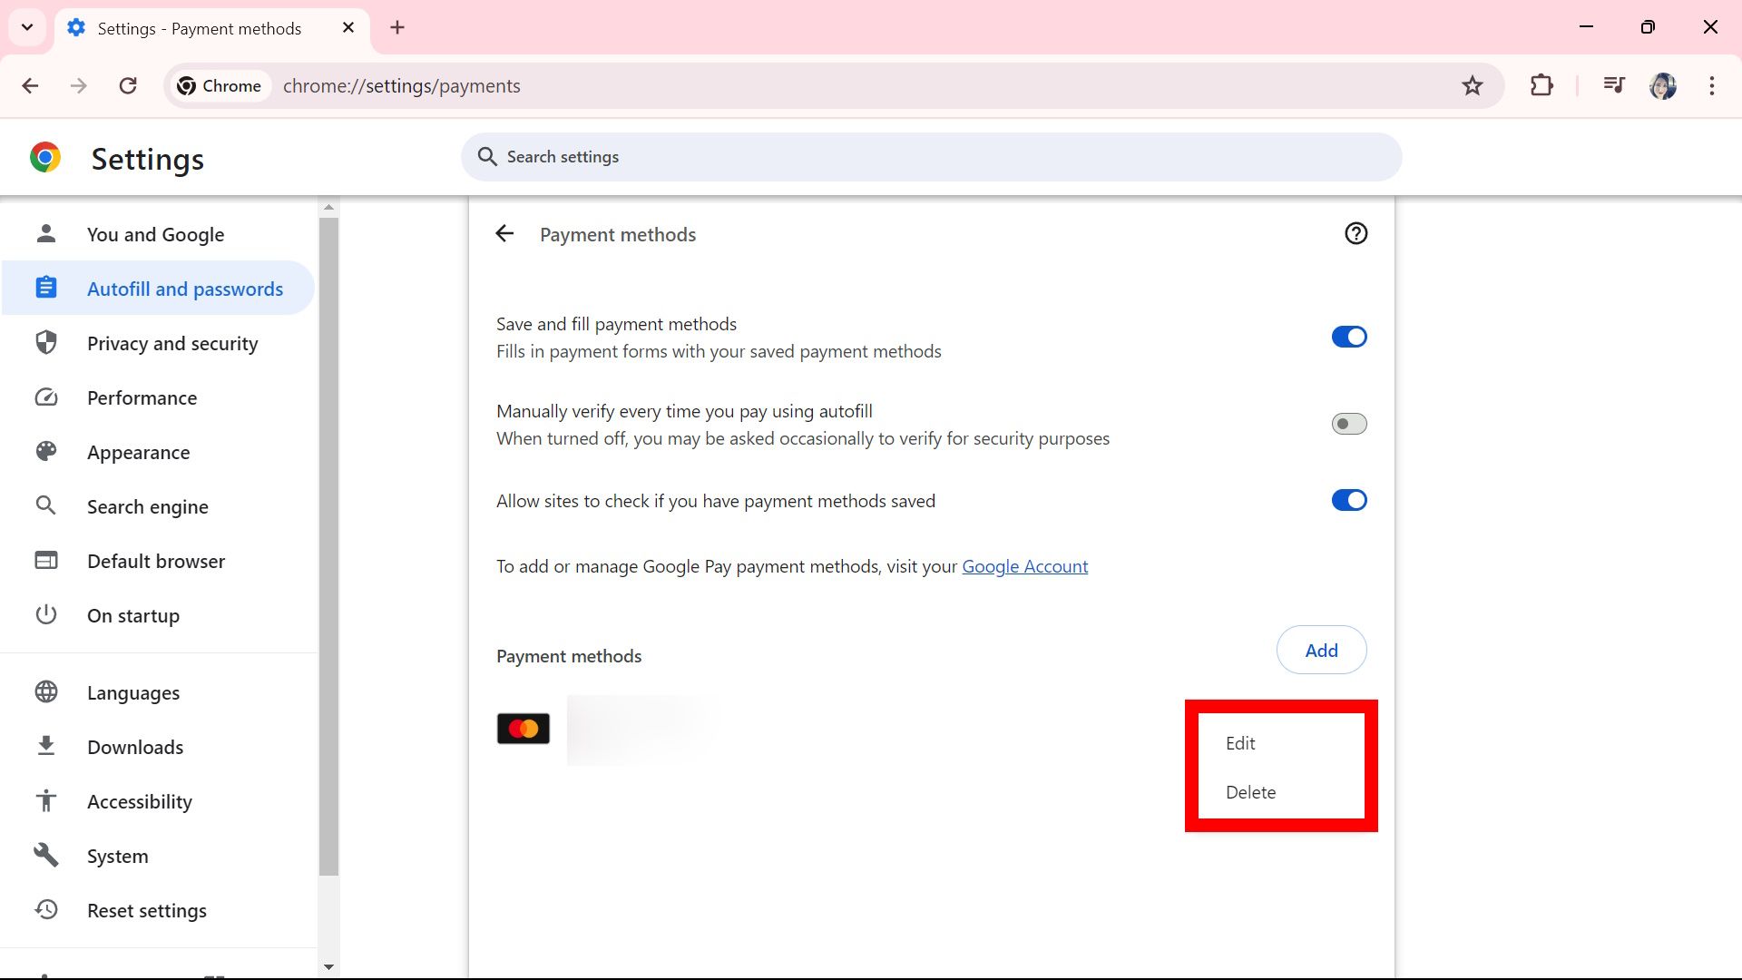Open Appearance settings via palette icon
The height and width of the screenshot is (980, 1742).
pyautogui.click(x=45, y=452)
